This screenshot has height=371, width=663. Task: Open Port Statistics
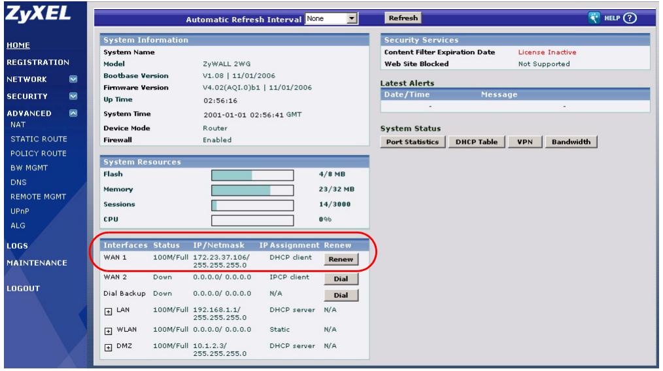[413, 142]
